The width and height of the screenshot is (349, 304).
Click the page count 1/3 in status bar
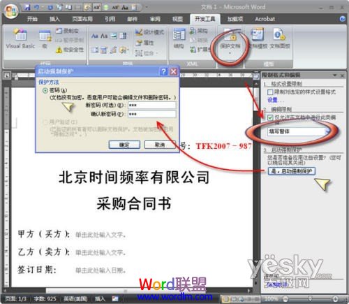[x=15, y=298]
